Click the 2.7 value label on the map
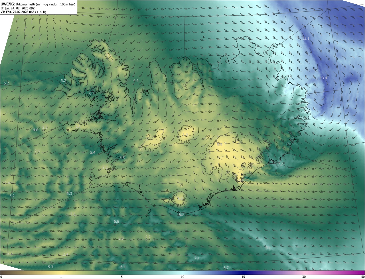This screenshot has height=279, width=365. 148,237
